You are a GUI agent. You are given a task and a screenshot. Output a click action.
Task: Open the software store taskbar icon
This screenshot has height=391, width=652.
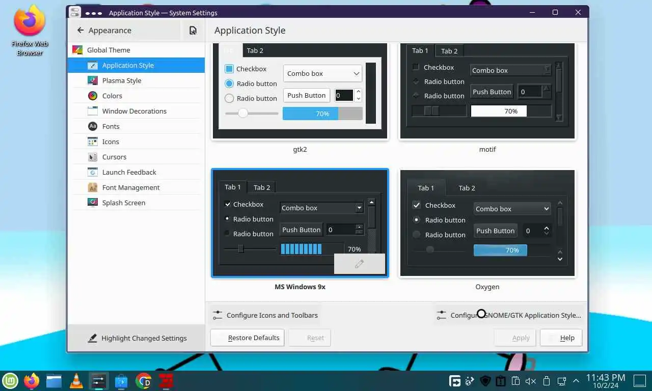pos(121,380)
